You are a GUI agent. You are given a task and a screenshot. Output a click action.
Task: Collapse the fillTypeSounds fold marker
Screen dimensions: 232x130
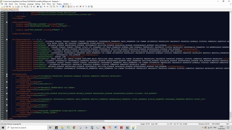[x=7, y=74]
